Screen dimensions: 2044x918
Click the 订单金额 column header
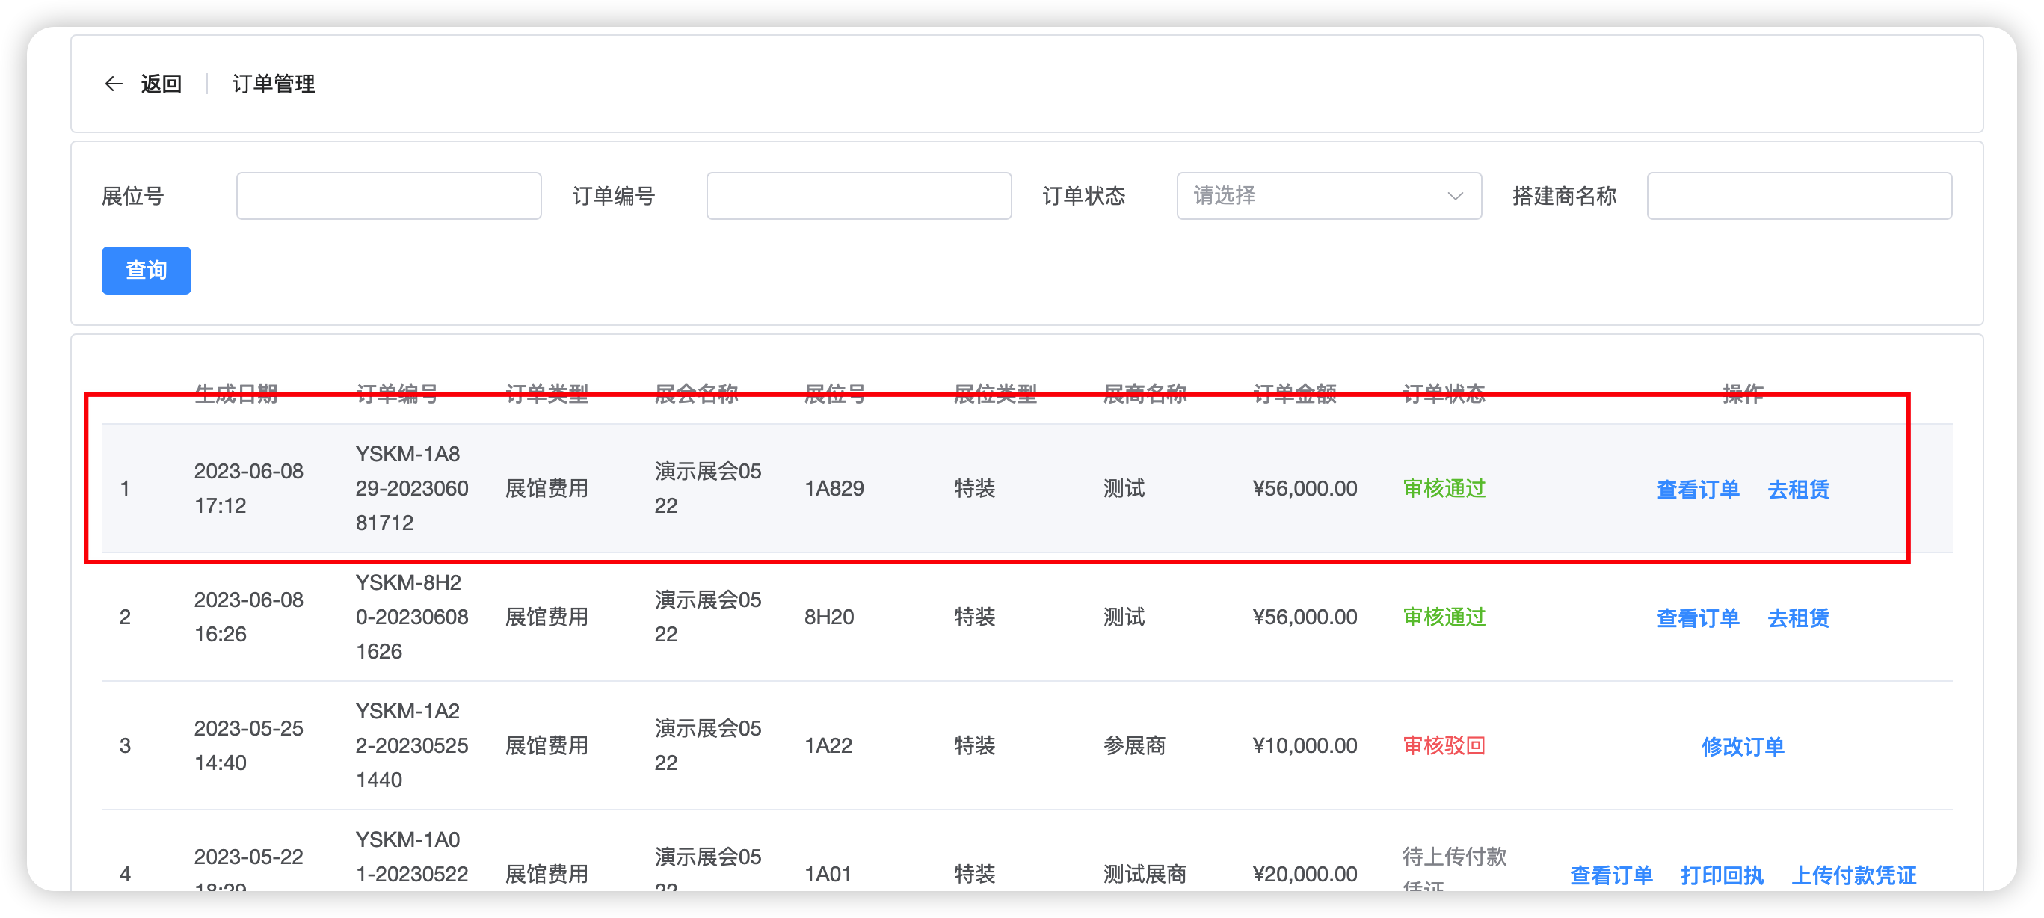click(x=1294, y=393)
